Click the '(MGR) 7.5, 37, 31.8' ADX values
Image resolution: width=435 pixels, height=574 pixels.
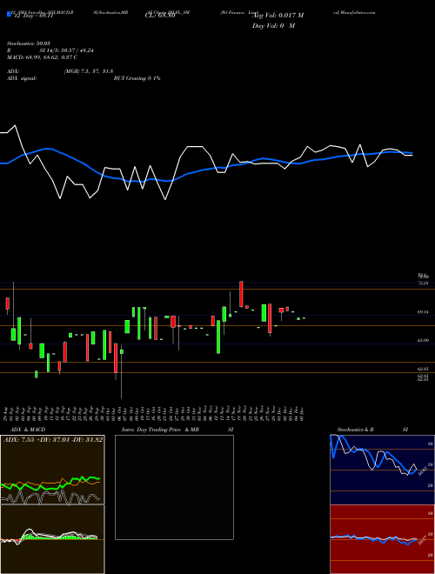click(89, 71)
